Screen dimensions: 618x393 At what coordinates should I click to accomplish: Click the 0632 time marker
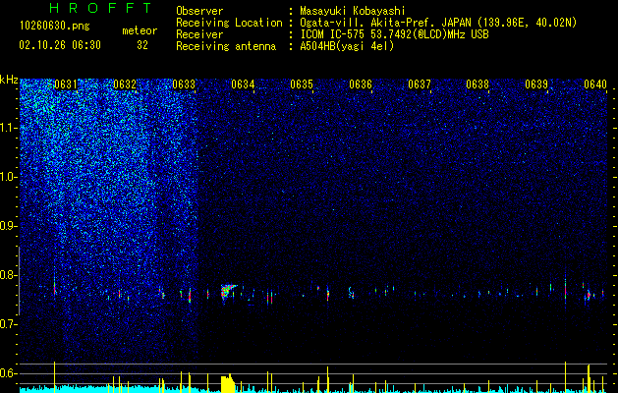(x=125, y=84)
